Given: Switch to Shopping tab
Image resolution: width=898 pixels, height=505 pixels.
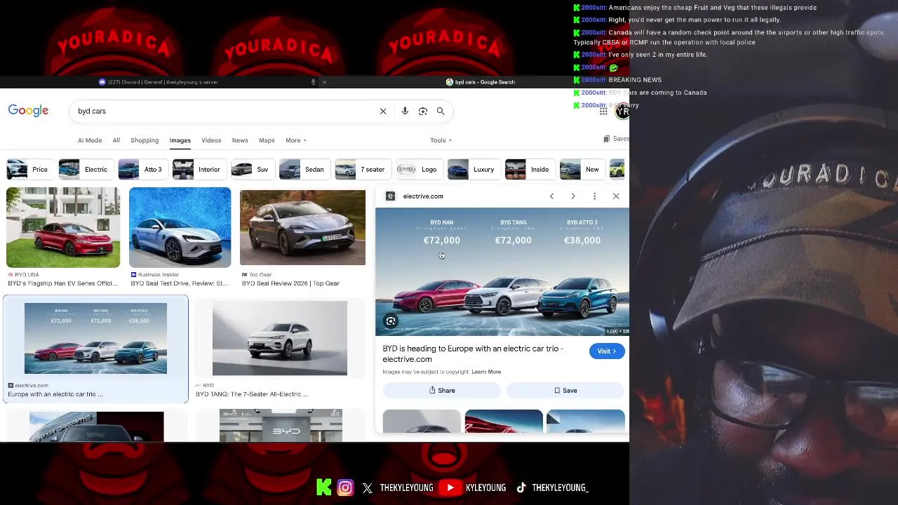Looking at the screenshot, I should (145, 140).
